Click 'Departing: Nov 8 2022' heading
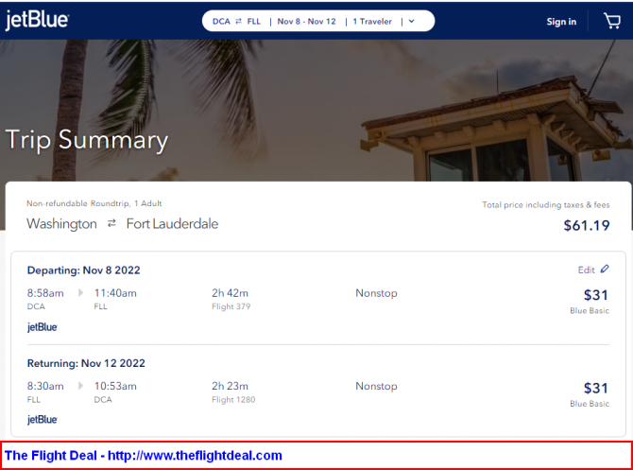 pos(83,270)
